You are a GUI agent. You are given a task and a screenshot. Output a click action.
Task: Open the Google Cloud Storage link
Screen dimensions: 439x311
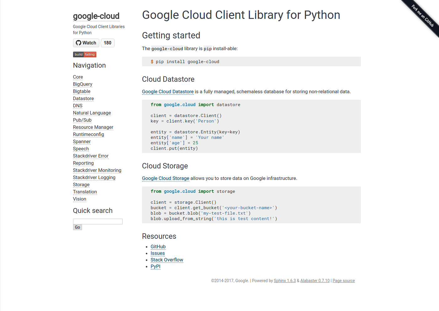point(165,178)
